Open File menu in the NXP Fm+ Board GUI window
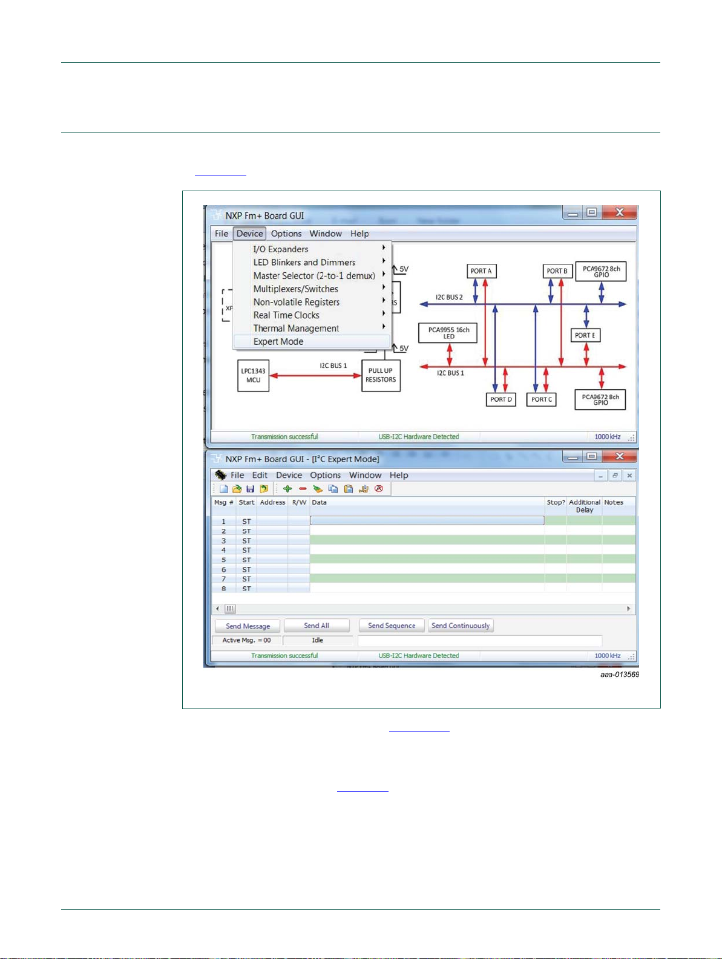The height and width of the screenshot is (959, 722). [x=222, y=234]
